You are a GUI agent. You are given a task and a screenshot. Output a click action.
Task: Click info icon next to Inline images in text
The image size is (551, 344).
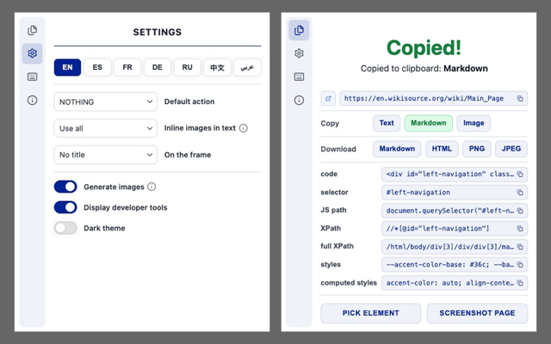click(x=243, y=128)
